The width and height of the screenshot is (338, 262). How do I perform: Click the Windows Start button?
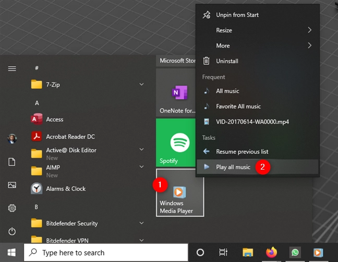11,252
